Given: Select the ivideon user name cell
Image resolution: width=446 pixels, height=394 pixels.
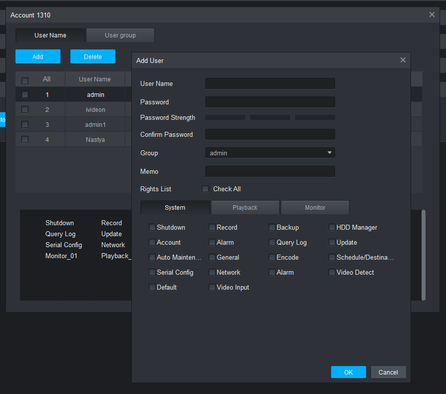Looking at the screenshot, I should (95, 109).
